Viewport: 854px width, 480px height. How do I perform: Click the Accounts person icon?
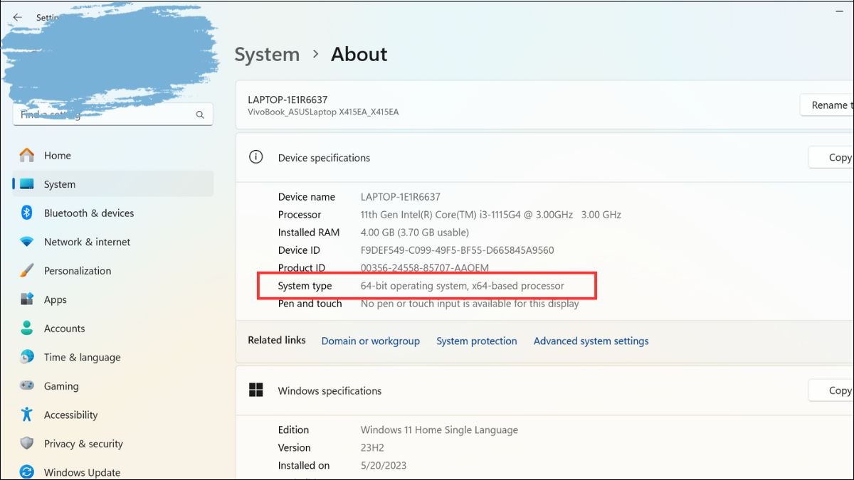[27, 328]
